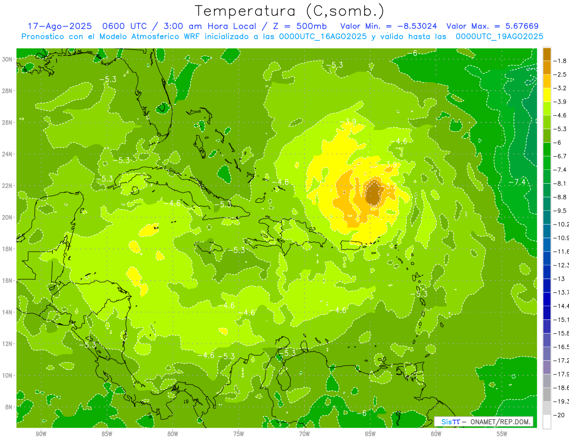Click the '-13.7' legend value

561,292
